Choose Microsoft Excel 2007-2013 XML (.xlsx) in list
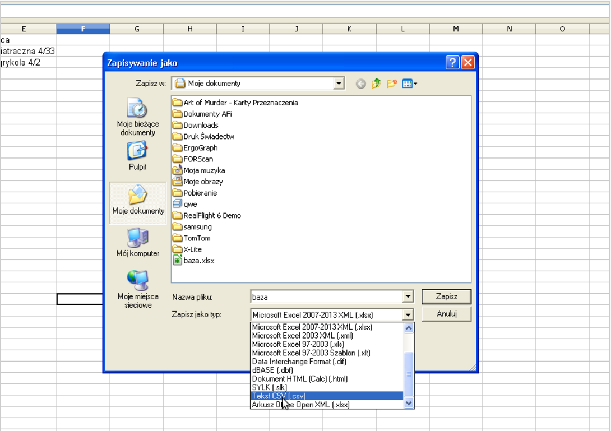 tap(327, 327)
